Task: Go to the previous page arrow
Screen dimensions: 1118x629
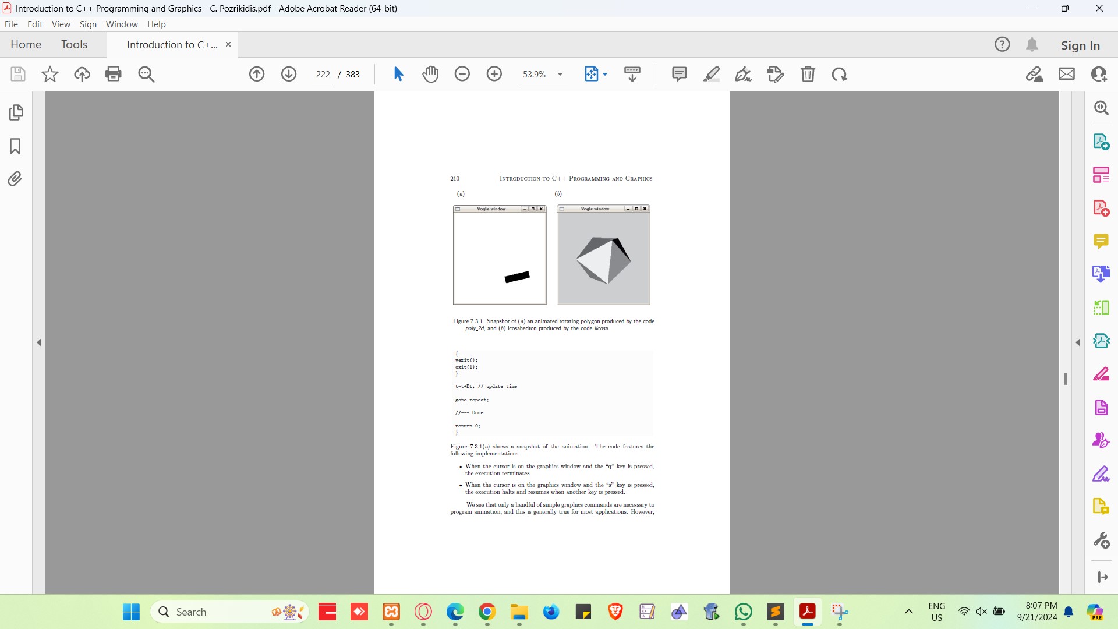Action: coord(257,74)
